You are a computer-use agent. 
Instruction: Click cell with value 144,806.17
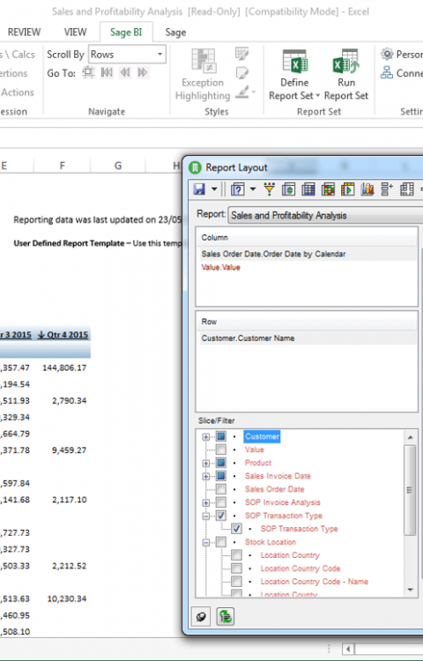(64, 368)
